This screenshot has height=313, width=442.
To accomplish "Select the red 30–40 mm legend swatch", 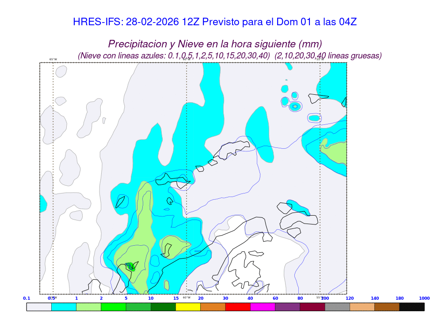I will (237, 306).
